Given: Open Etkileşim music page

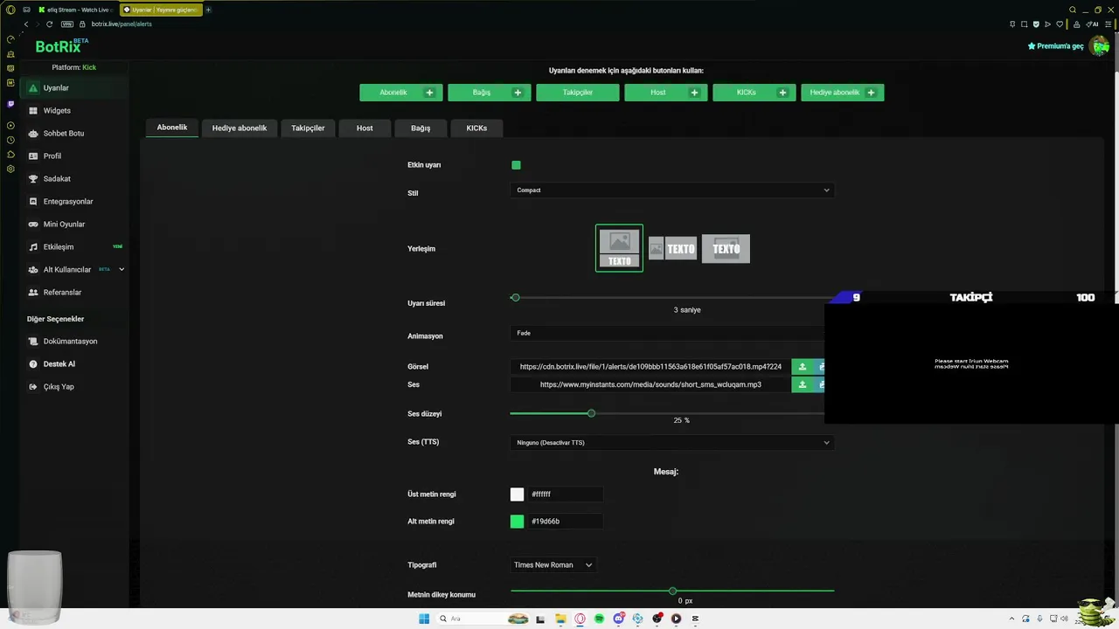Looking at the screenshot, I should [x=73, y=247].
